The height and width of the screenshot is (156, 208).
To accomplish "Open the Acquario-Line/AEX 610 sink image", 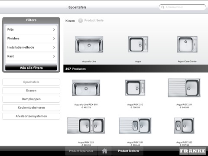I will coord(86,88).
